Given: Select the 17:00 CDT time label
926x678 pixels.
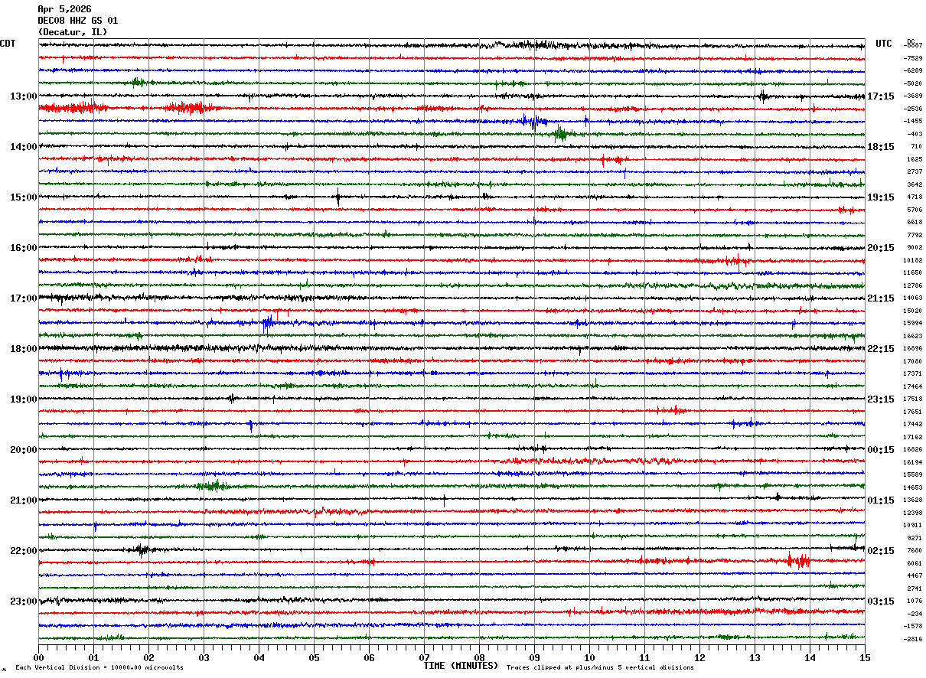Looking at the screenshot, I should click(x=24, y=298).
